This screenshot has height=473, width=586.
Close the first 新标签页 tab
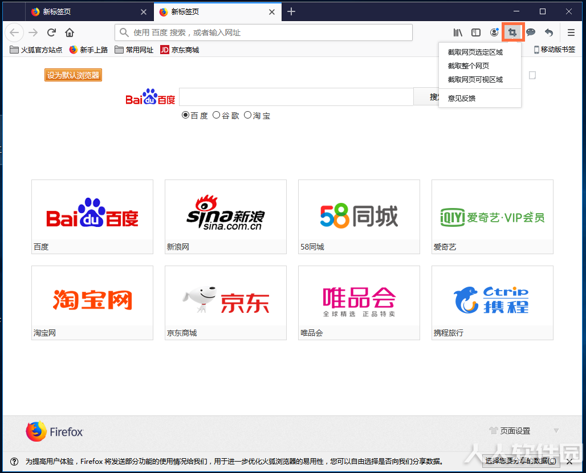(x=144, y=12)
